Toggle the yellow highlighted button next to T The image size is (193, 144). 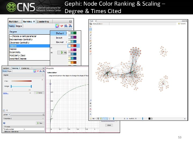click(101, 118)
